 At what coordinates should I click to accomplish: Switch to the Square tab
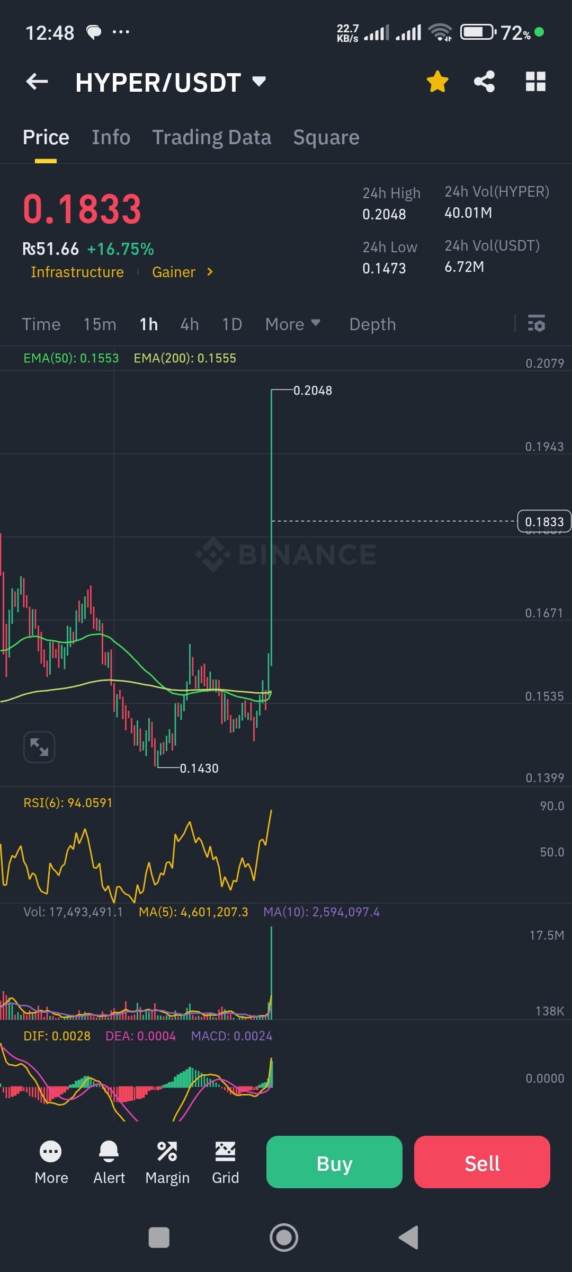pyautogui.click(x=326, y=137)
